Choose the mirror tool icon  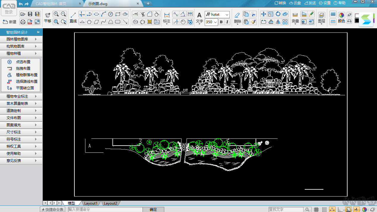[x=278, y=22]
